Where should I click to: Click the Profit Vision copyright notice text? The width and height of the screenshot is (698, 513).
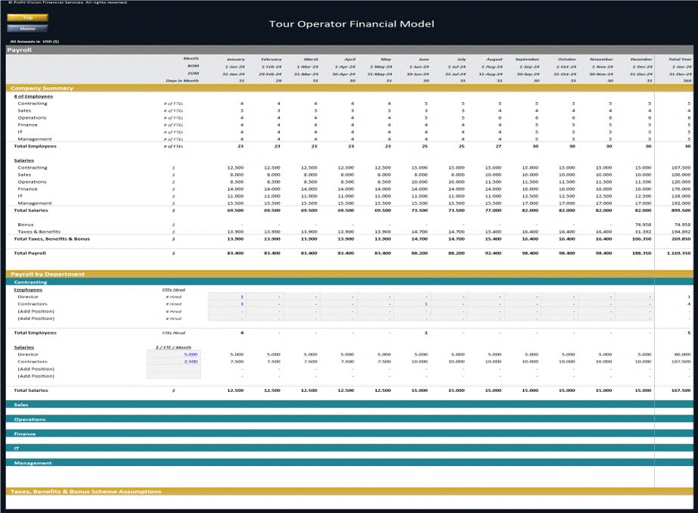click(68, 2)
